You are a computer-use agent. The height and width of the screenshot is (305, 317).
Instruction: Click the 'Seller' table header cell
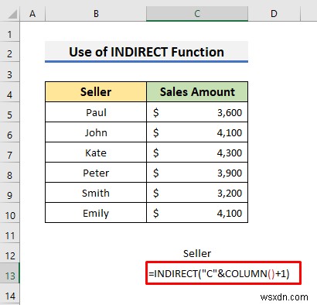click(x=96, y=92)
